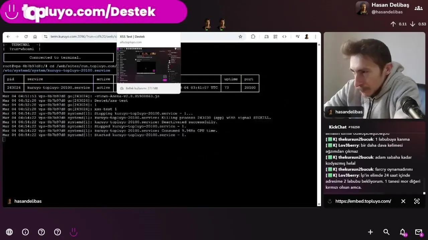The height and width of the screenshot is (240, 428).
Task: Click the download speed arrow indicator
Action: [413, 24]
